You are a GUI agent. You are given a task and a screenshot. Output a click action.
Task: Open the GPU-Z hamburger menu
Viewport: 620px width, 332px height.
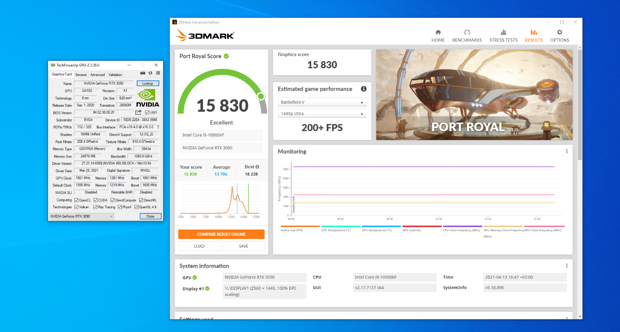click(158, 73)
